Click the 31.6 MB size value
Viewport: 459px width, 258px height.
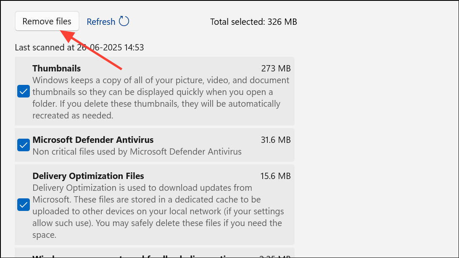click(276, 140)
